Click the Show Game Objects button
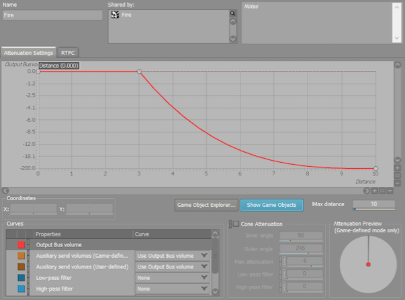Screen dimensions: 405x300 [x=271, y=205]
